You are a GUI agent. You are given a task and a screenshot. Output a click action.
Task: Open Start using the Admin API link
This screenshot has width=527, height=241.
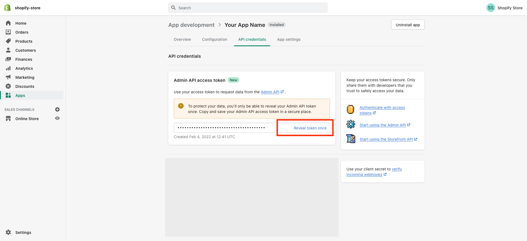(x=383, y=125)
